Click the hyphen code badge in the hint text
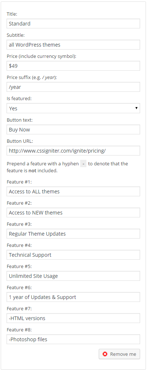The width and height of the screenshot is (147, 370). 83,164
